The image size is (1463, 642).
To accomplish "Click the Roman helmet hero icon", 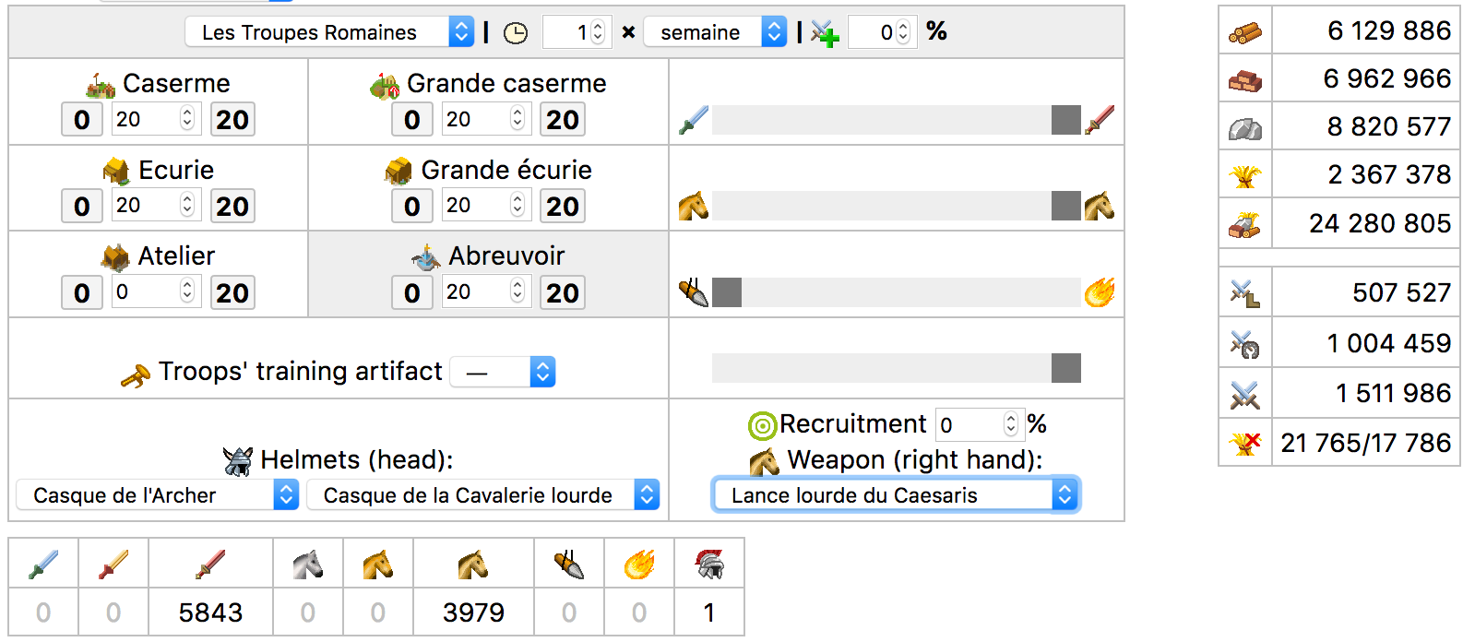I will (708, 564).
